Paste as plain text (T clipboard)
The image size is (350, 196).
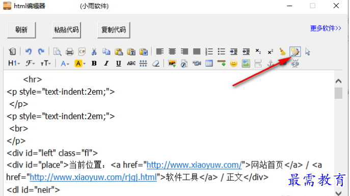click(131, 52)
